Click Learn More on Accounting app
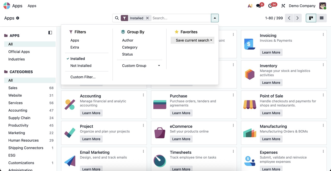 pos(91,113)
